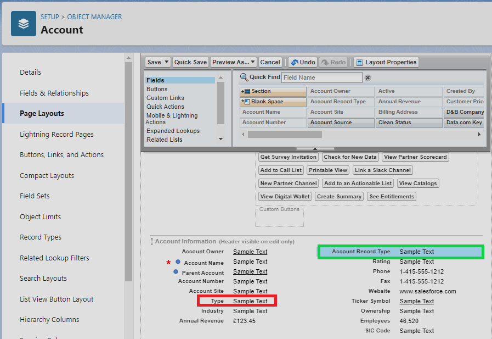Image resolution: width=492 pixels, height=339 pixels.
Task: Open the Save dropdown arrow
Action: 167,62
